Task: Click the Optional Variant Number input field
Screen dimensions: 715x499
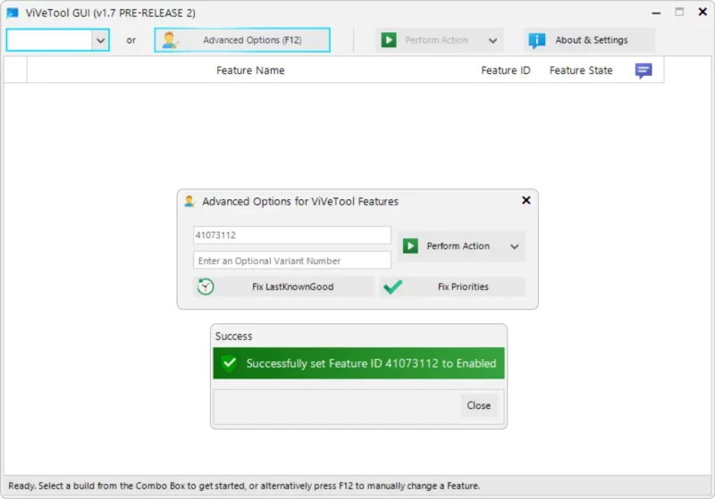Action: tap(291, 261)
